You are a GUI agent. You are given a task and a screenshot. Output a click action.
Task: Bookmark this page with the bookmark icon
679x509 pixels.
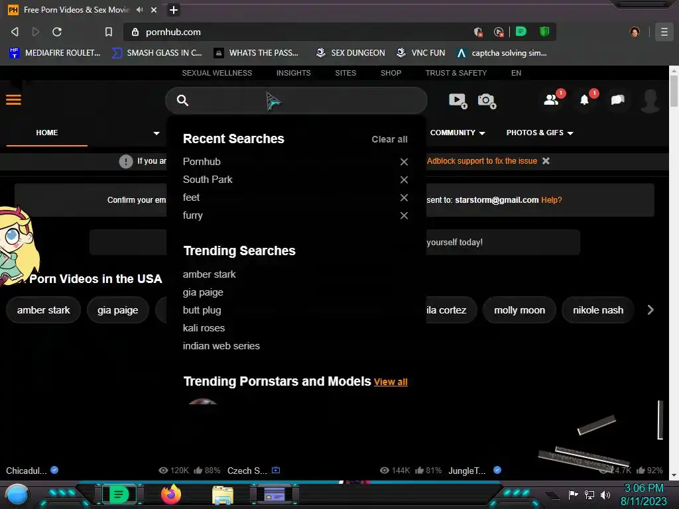pos(109,32)
